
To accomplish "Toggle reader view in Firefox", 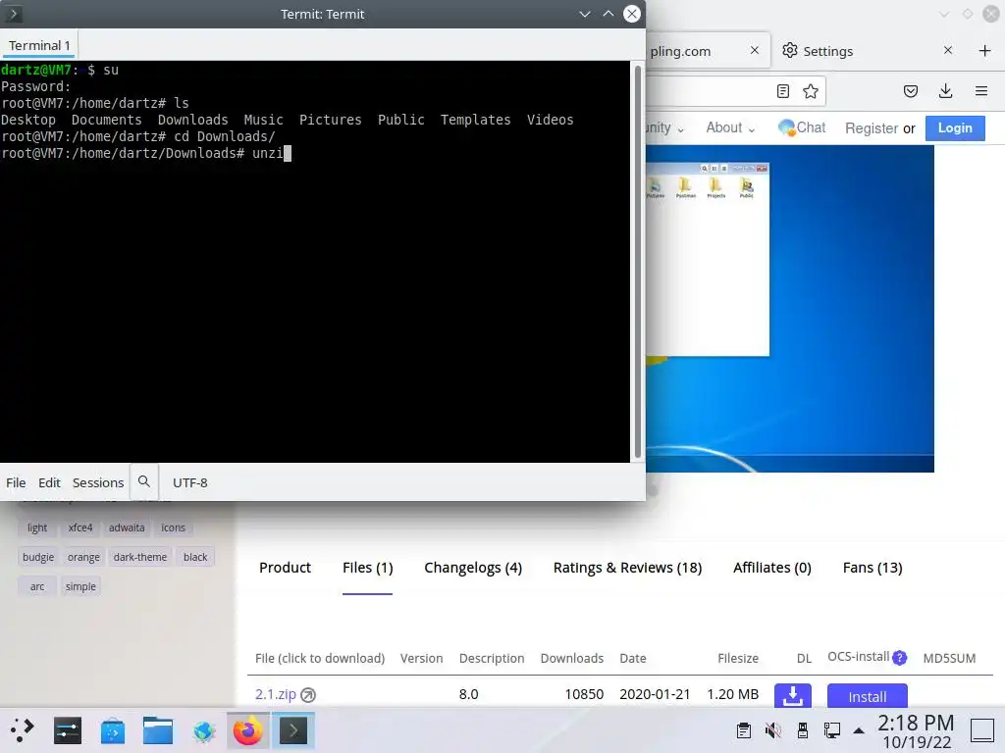I will pyautogui.click(x=782, y=91).
